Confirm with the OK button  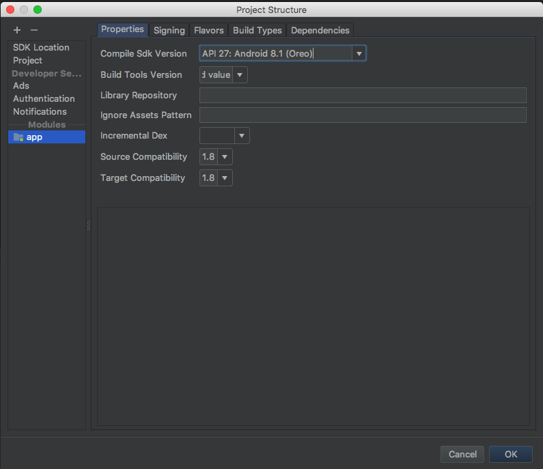[x=511, y=454]
